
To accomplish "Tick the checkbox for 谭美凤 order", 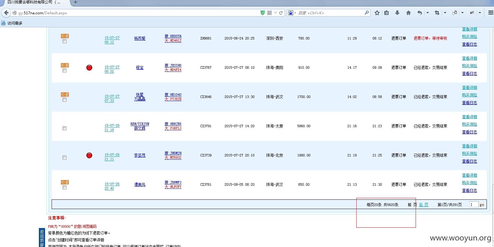I will pos(64,188).
